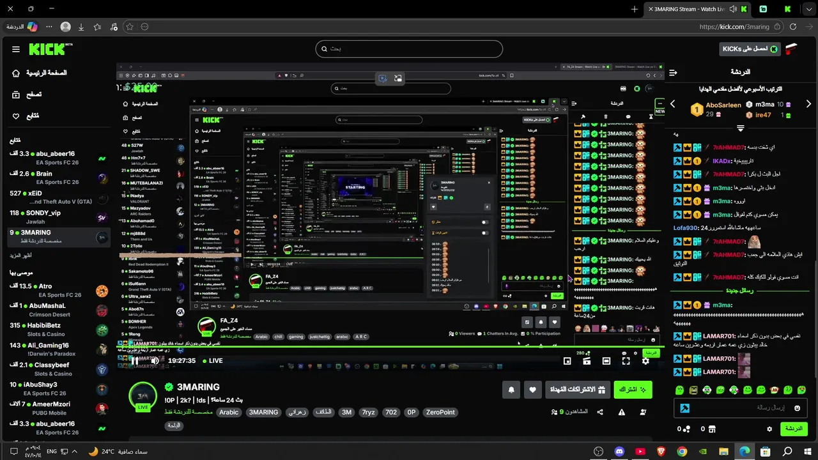Pause the live stream video
818x460 pixels.
[x=135, y=361]
